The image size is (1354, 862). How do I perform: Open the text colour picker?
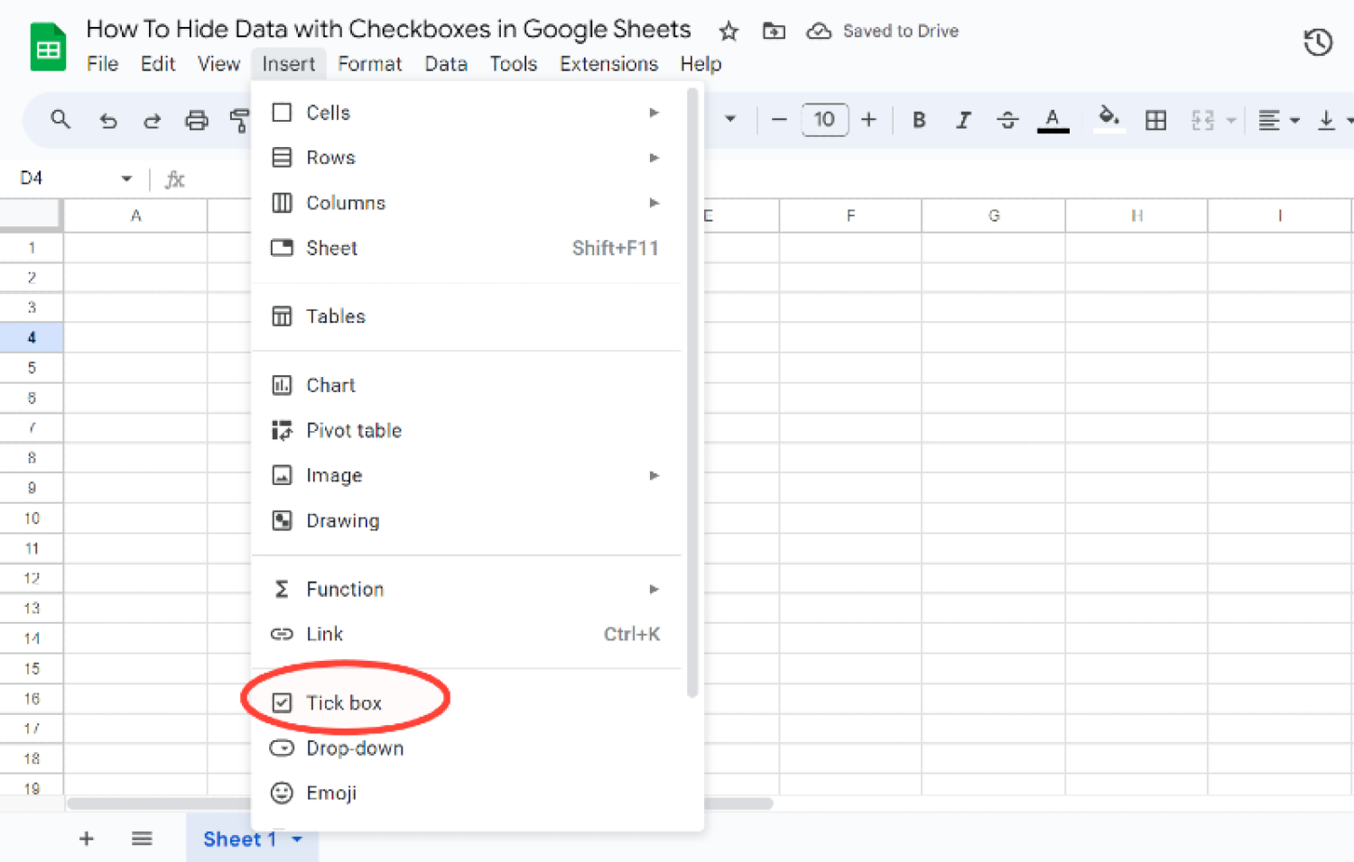(1053, 120)
